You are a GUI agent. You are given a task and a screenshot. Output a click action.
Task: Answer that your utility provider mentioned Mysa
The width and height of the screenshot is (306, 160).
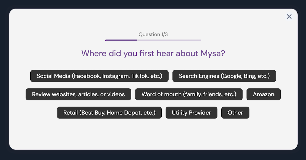[191, 113]
